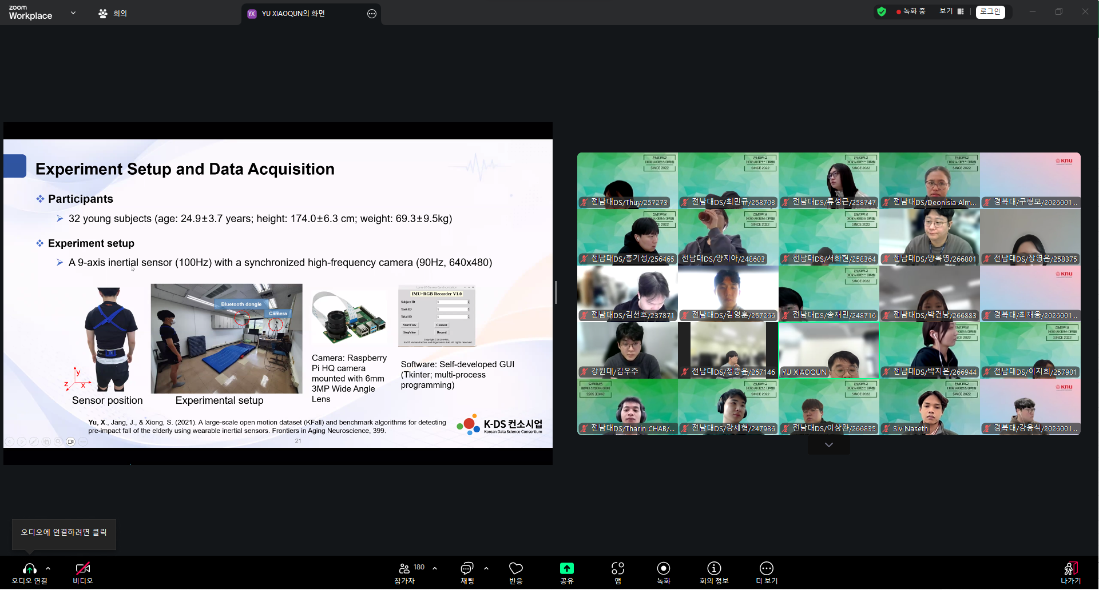The height and width of the screenshot is (590, 1099).
Task: Expand the participants options caret
Action: (435, 568)
